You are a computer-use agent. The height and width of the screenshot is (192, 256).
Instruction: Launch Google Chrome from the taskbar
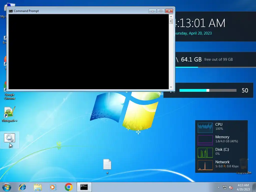68,187
